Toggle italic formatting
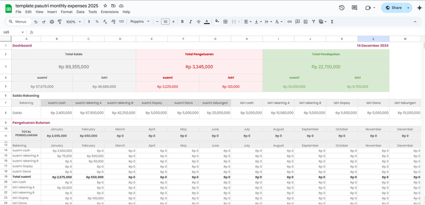Screen dimensions: 425x205 coord(190,22)
